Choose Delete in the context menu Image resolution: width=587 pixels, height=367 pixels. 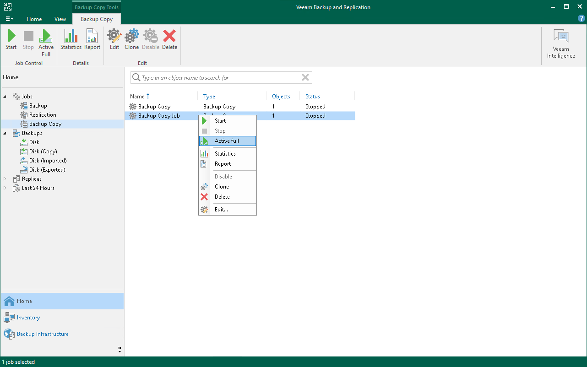point(228,197)
